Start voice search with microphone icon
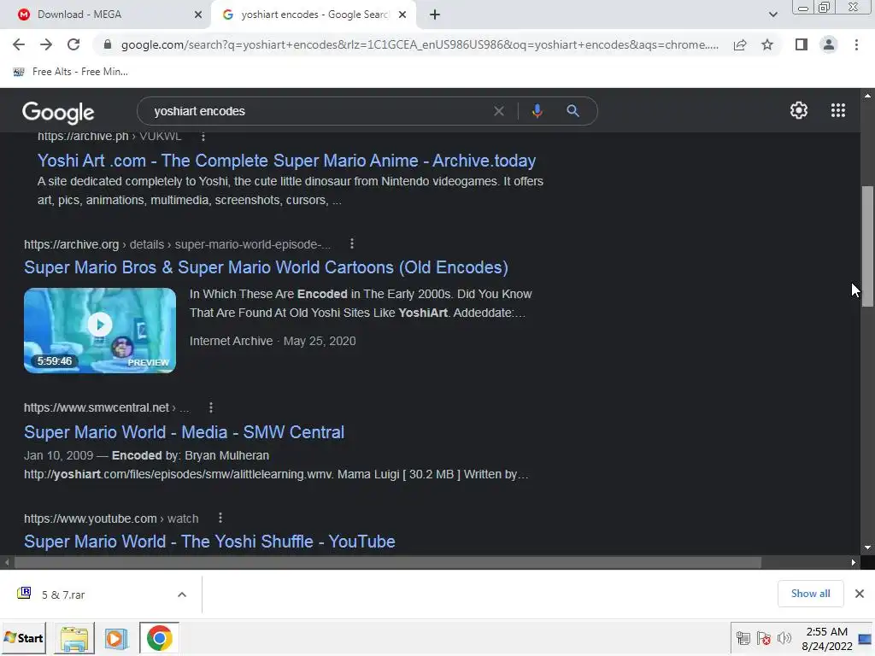Image resolution: width=875 pixels, height=656 pixels. [537, 111]
